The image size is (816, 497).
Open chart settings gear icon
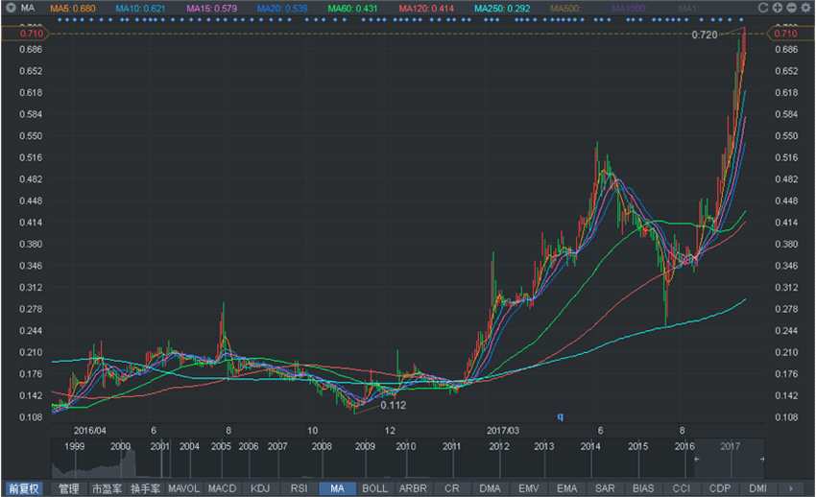pyautogui.click(x=805, y=8)
